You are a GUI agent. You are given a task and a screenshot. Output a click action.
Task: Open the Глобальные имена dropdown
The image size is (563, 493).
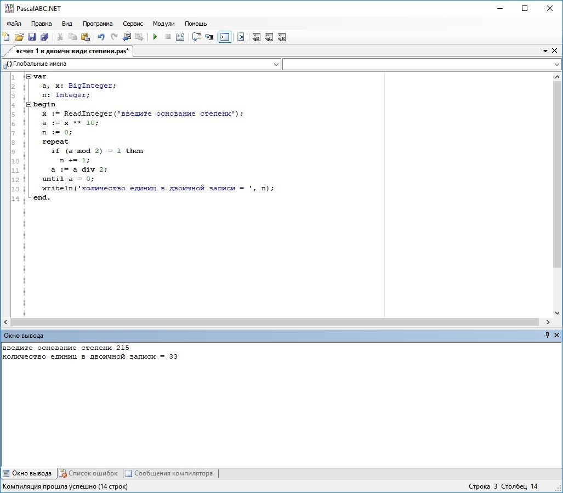(276, 64)
